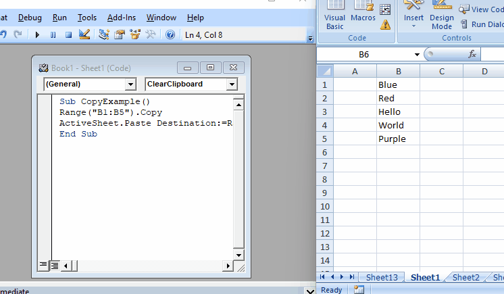Switch to Full Module View
The height and width of the screenshot is (294, 504).
(54, 266)
